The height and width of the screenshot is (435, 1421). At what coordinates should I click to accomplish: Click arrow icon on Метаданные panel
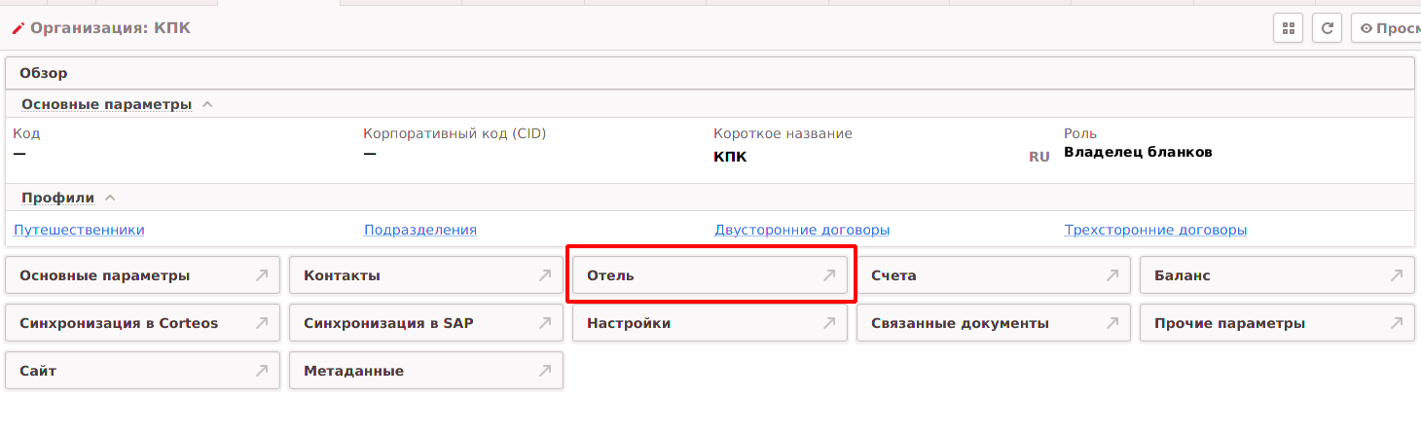545,371
